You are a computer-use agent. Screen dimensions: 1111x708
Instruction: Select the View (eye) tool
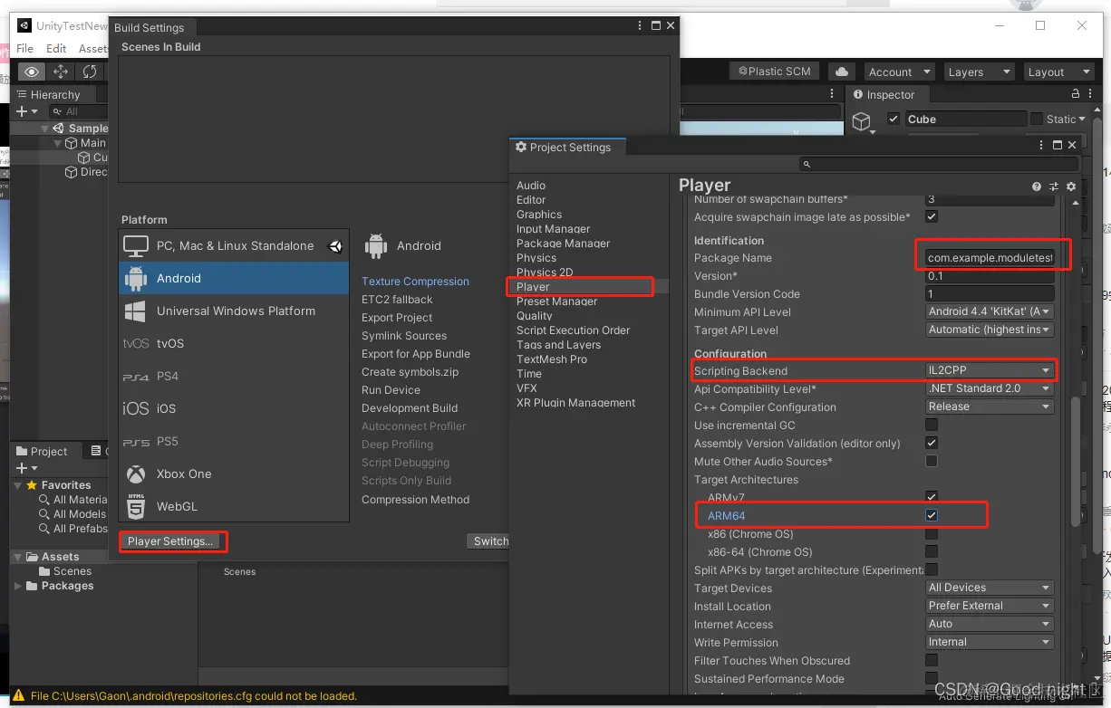pyautogui.click(x=32, y=72)
